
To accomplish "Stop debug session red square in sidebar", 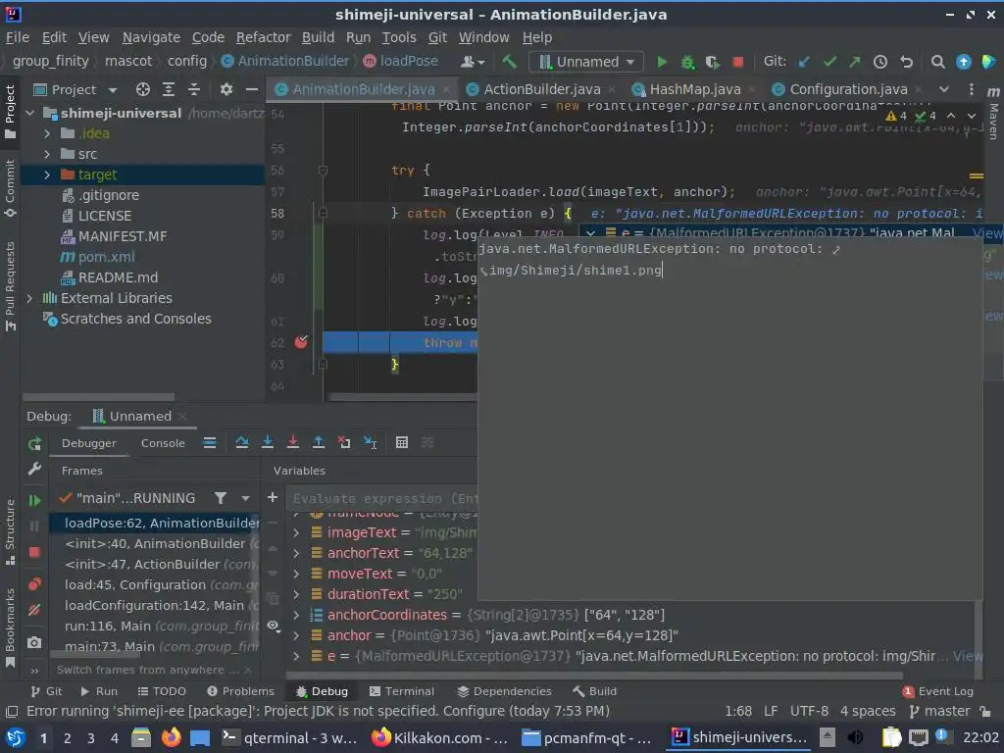I will (x=34, y=552).
